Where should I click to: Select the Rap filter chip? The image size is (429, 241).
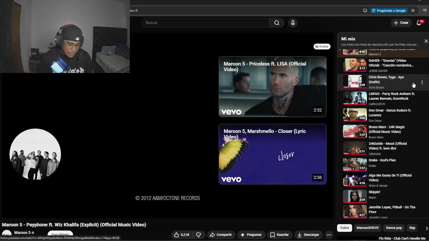[412, 228]
